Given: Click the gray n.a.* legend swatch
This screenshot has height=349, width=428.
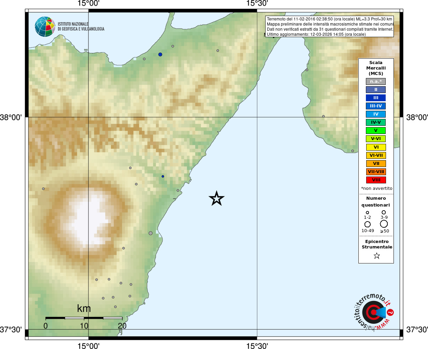Looking at the screenshot, I should (x=376, y=81).
